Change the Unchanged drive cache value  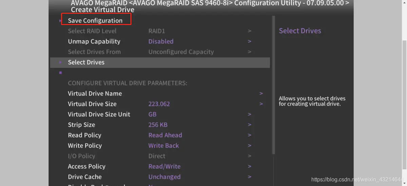coord(164,177)
